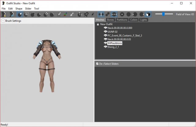Viewport: 196px width, 127px height.
Task: Click the Field of View slider
Action: [164, 14]
